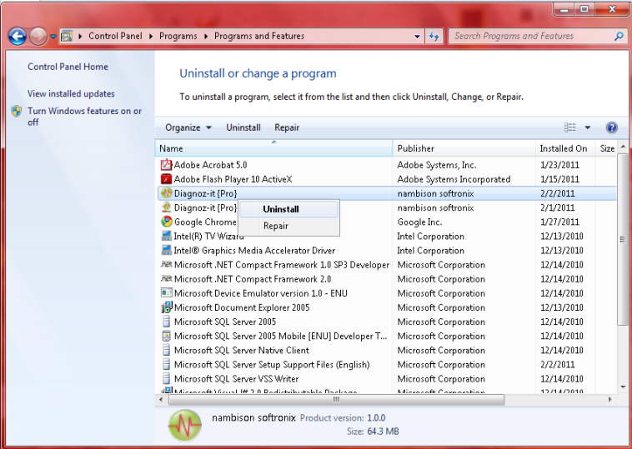Screen dimensions: 632x449
Task: Click the vertical scrollbar thumb
Action: 623,239
